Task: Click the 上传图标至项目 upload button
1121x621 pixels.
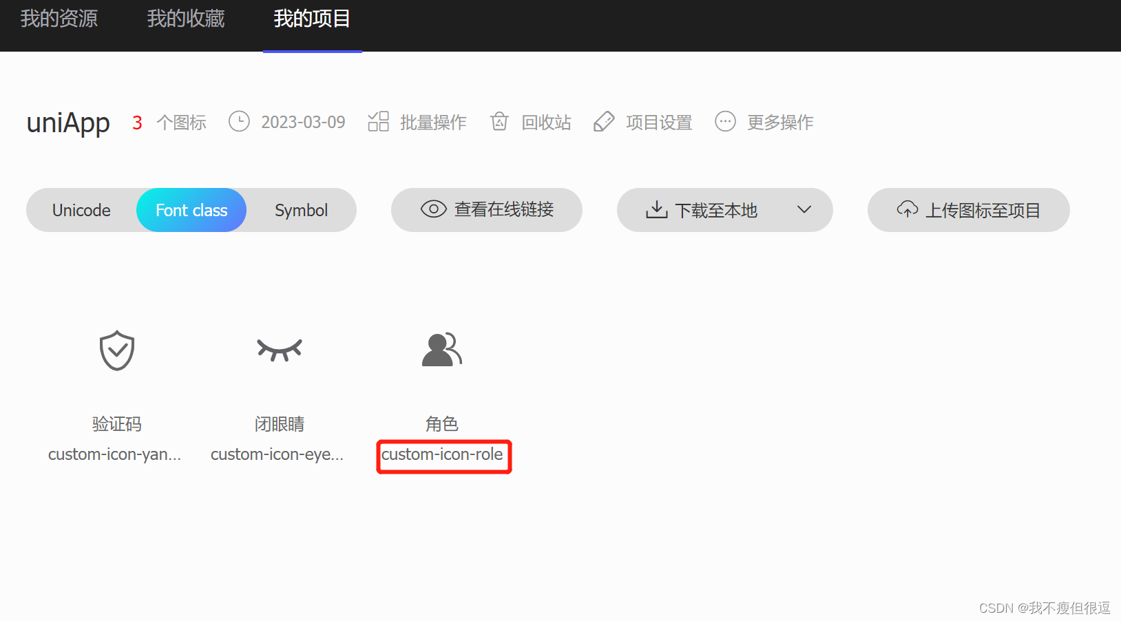Action: click(967, 210)
